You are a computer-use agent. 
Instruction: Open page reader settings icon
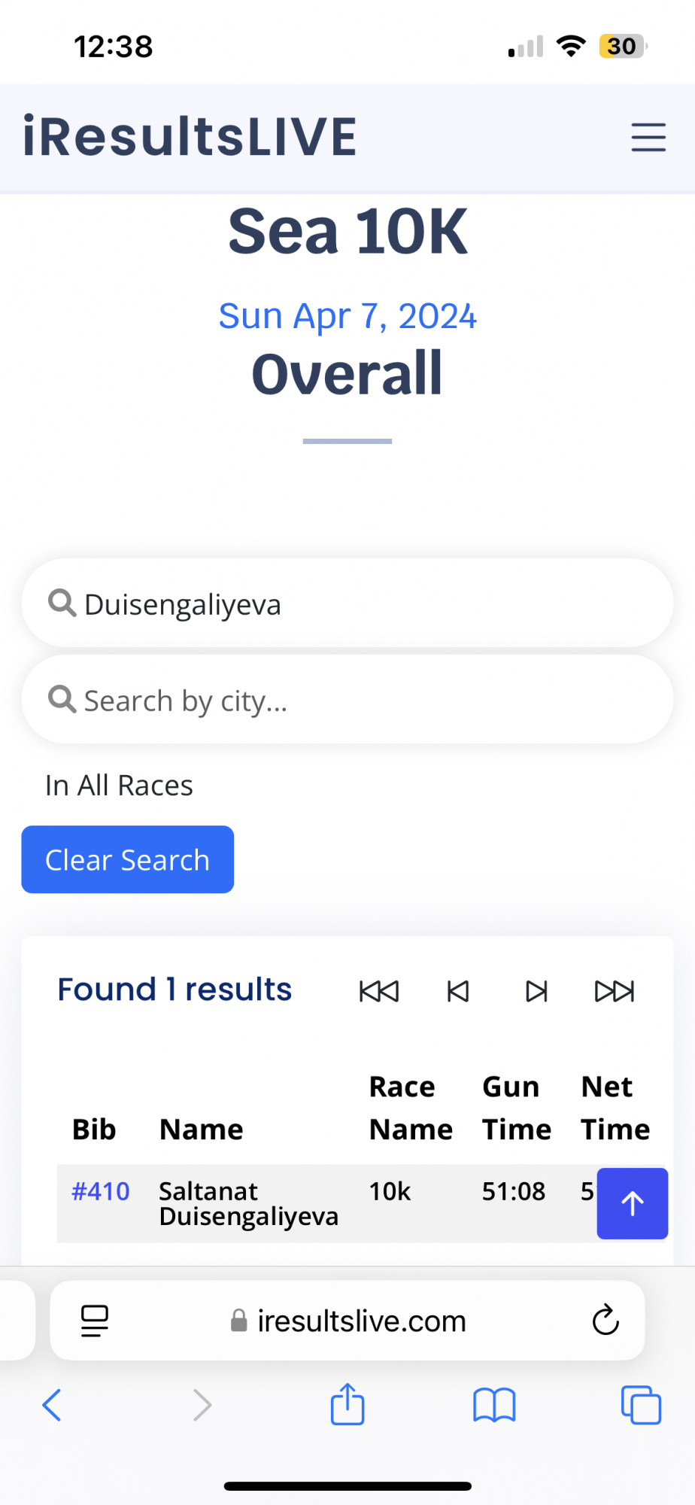pyautogui.click(x=95, y=1320)
